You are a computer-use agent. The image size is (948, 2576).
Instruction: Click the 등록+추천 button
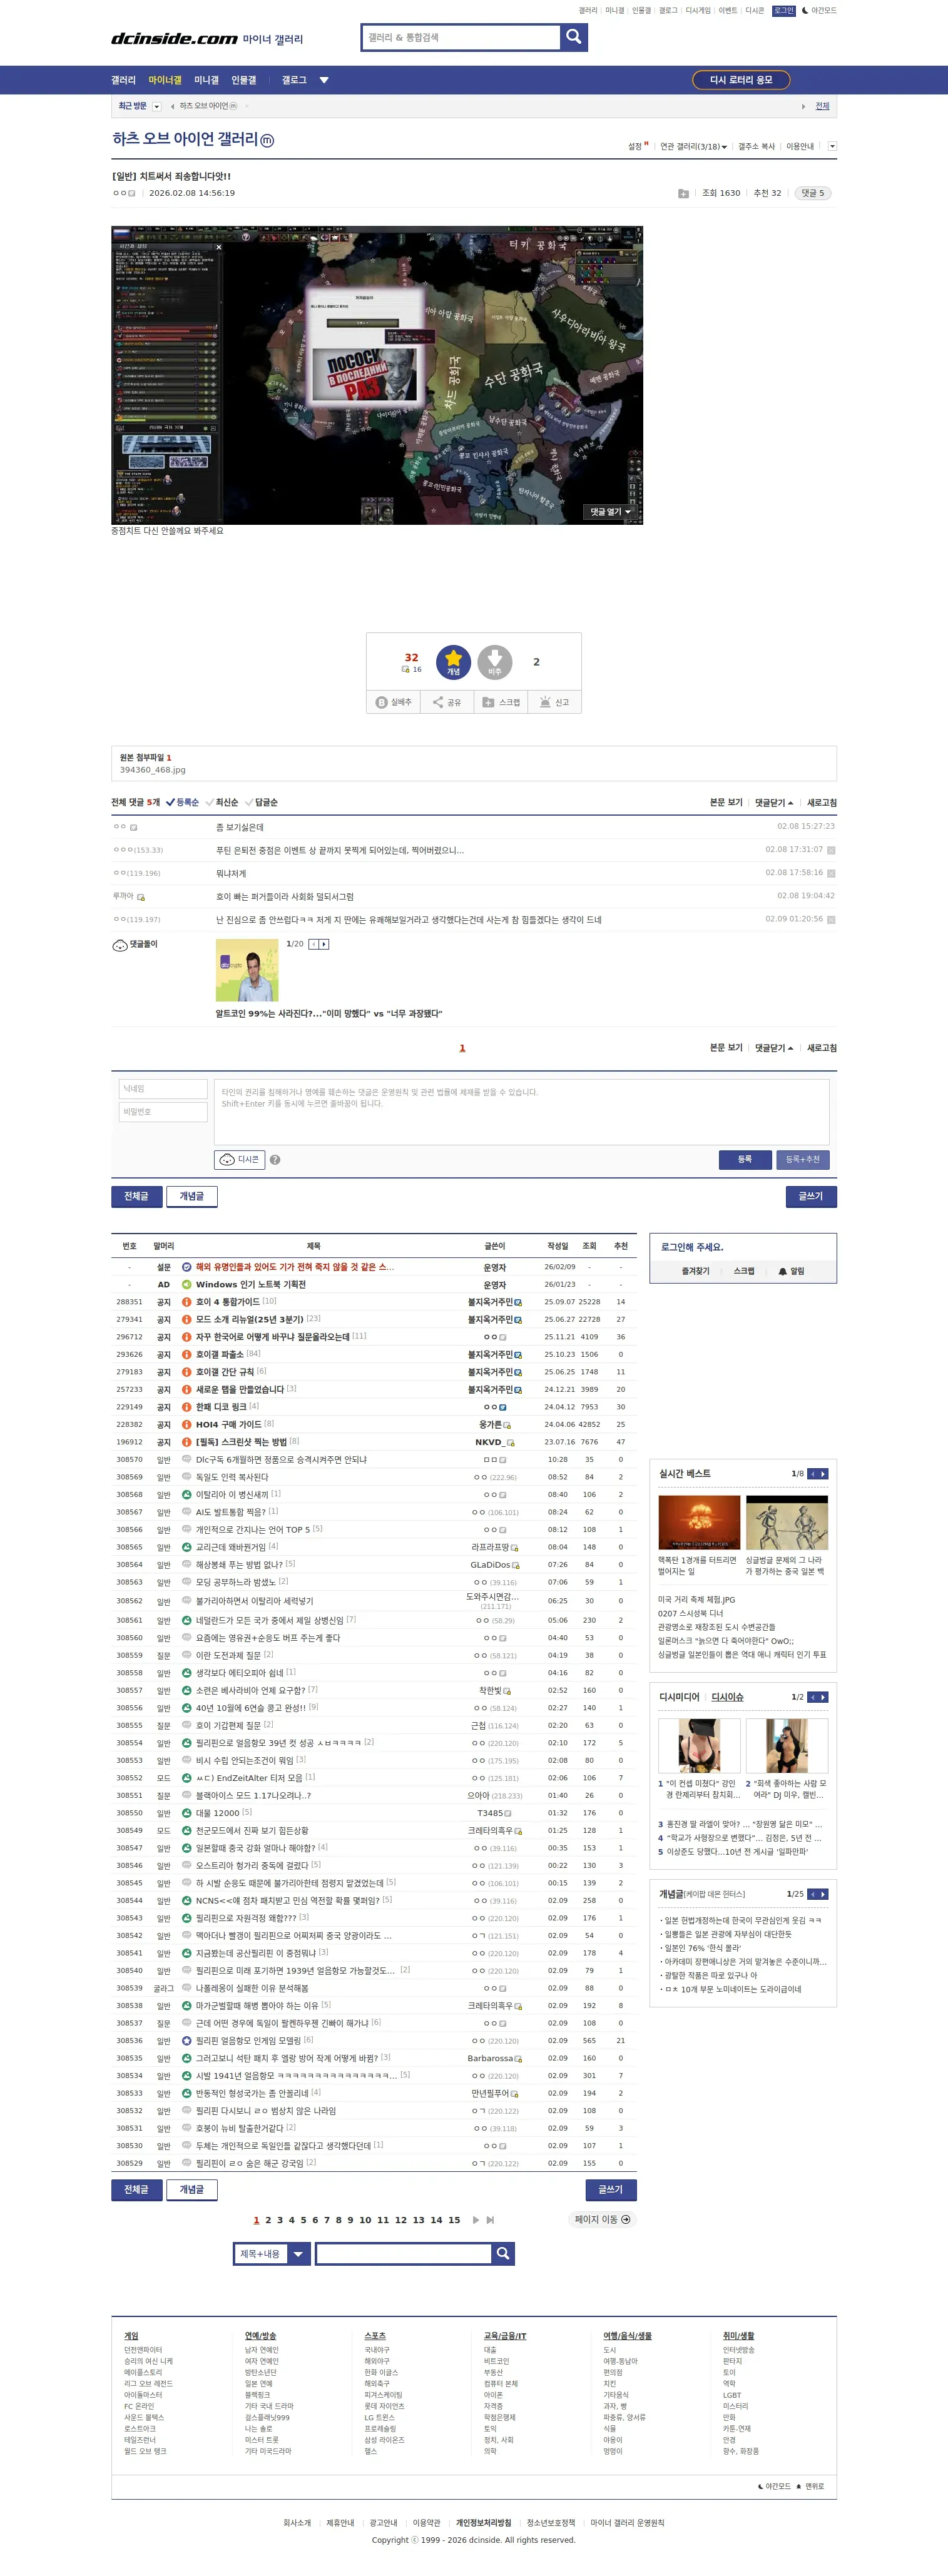[x=802, y=1159]
